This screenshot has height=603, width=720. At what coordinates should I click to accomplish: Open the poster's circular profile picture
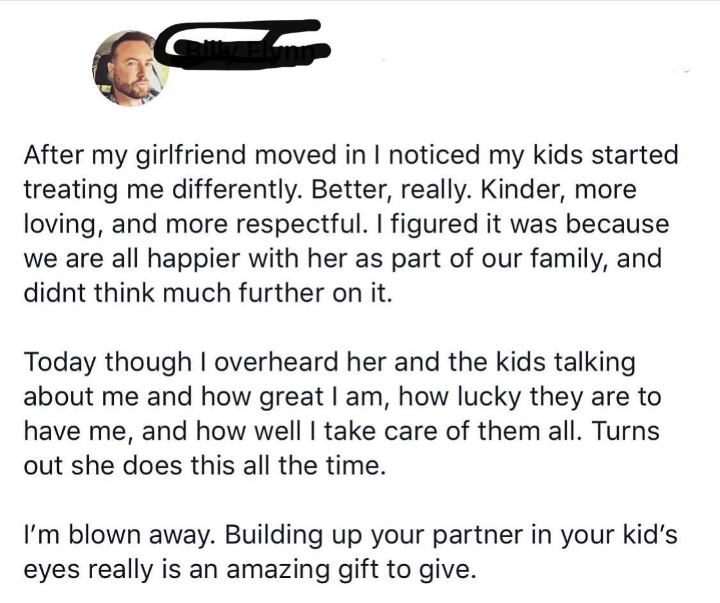click(x=131, y=68)
